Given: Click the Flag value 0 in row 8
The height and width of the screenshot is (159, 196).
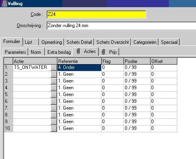Looking at the screenshot, I should click(x=112, y=115).
